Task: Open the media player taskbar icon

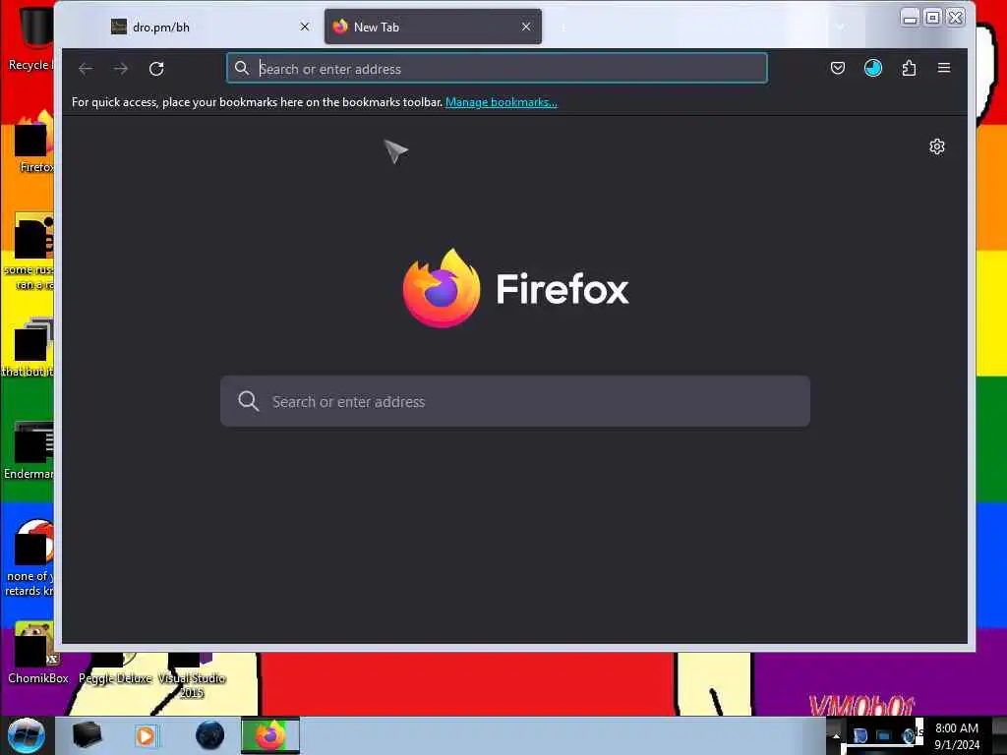Action: tap(146, 735)
